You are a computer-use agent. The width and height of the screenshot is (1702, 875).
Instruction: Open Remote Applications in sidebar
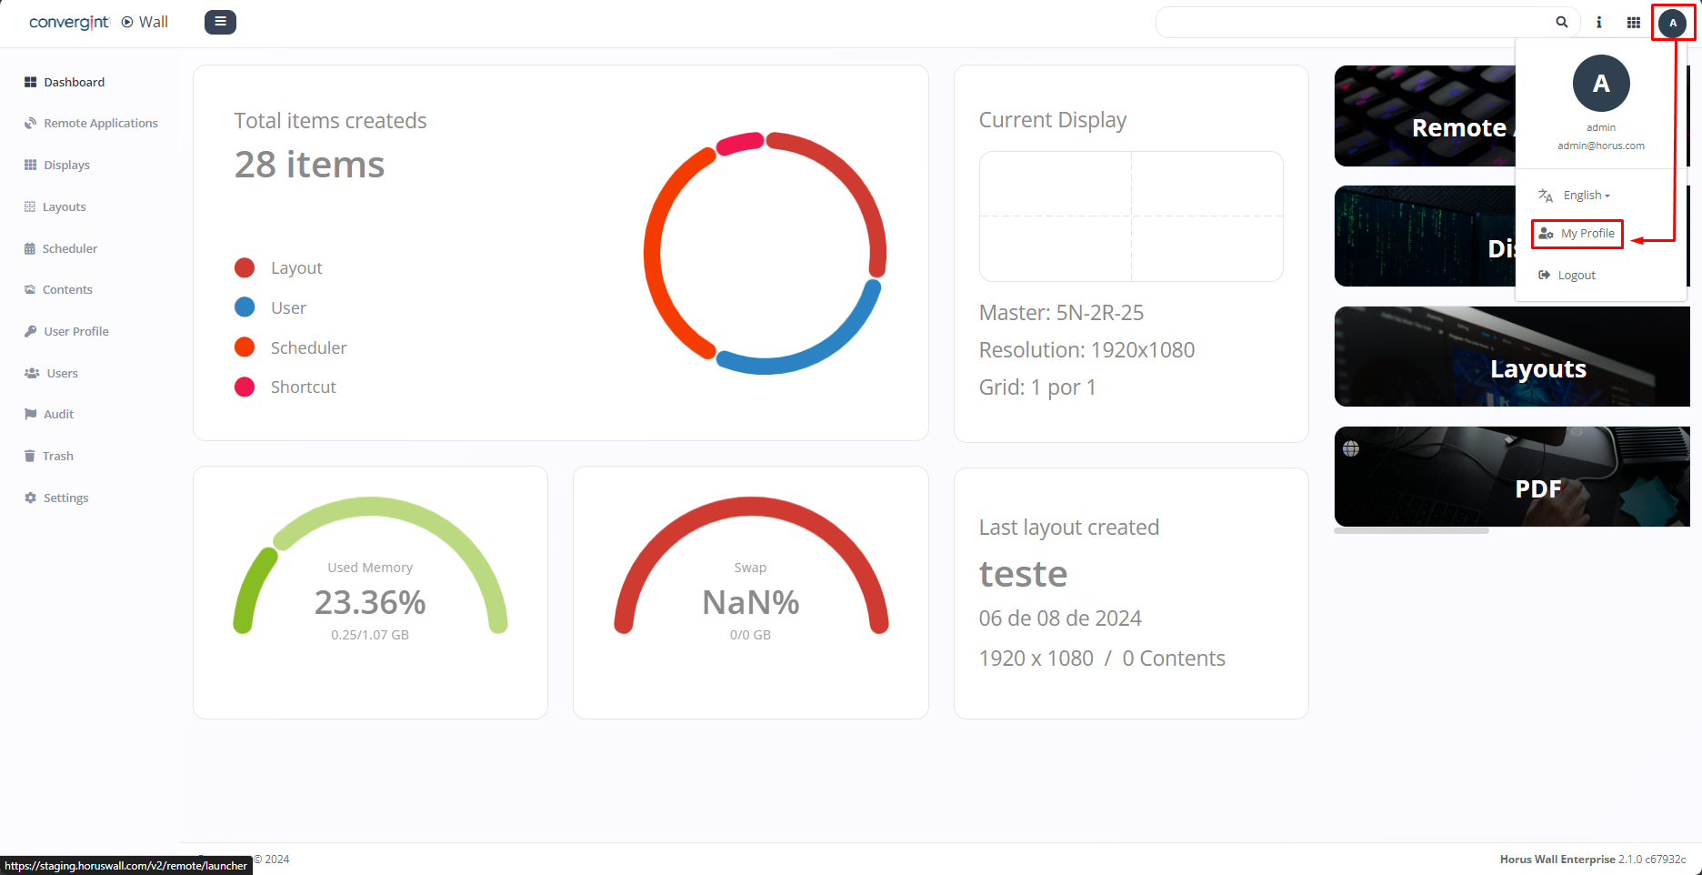point(100,124)
